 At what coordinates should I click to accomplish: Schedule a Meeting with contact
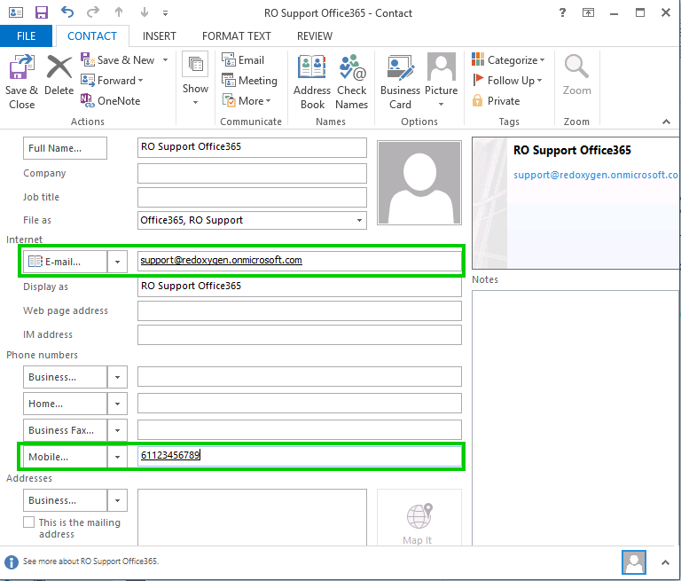pyautogui.click(x=249, y=81)
